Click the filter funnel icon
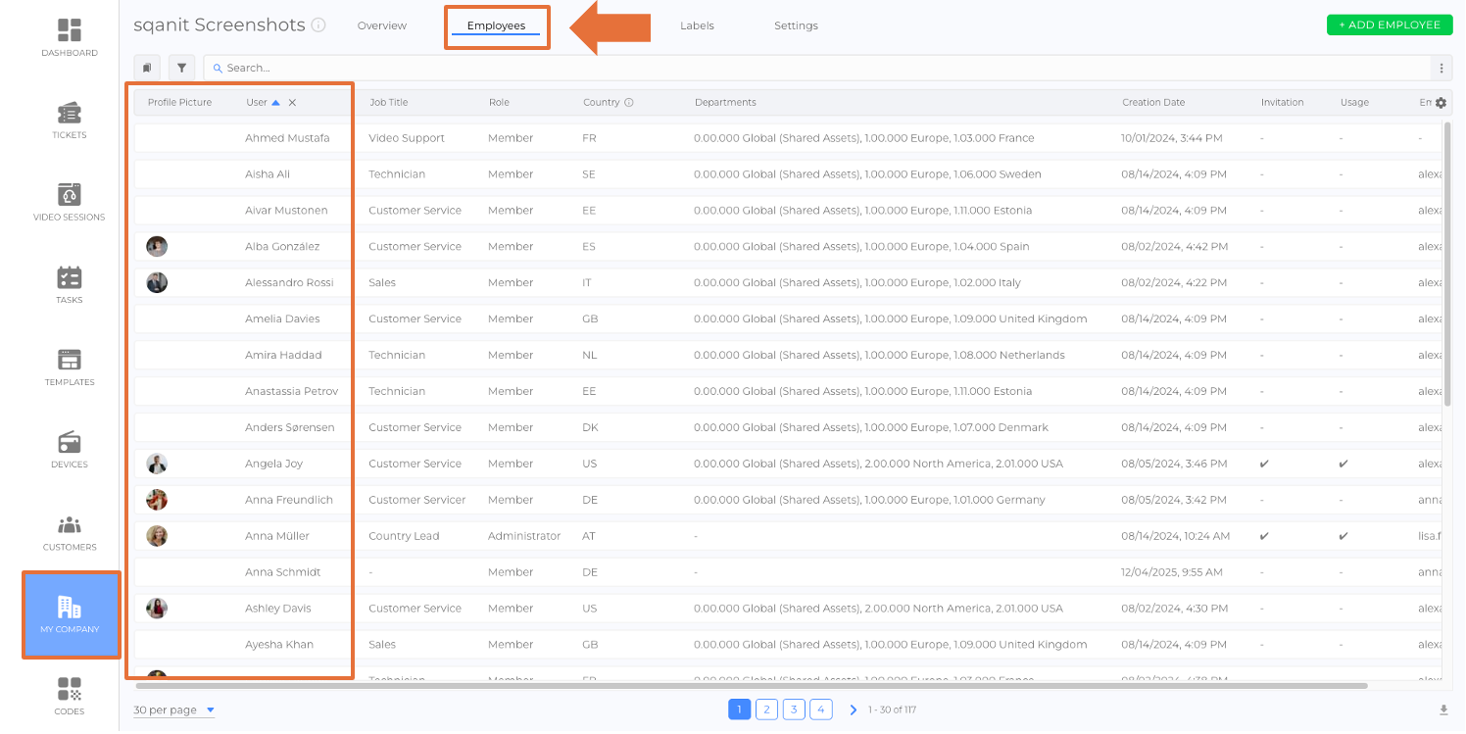The image size is (1466, 734). click(x=181, y=68)
